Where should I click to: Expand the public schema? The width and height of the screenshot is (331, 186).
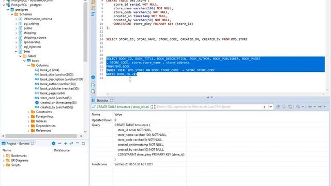click(16, 28)
